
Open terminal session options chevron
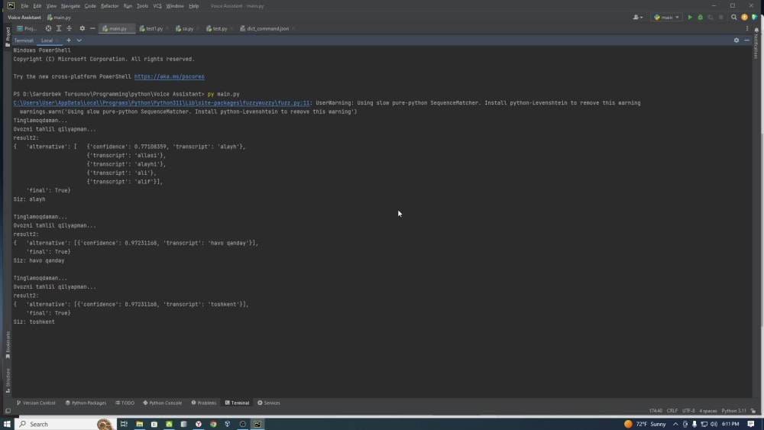(79, 40)
